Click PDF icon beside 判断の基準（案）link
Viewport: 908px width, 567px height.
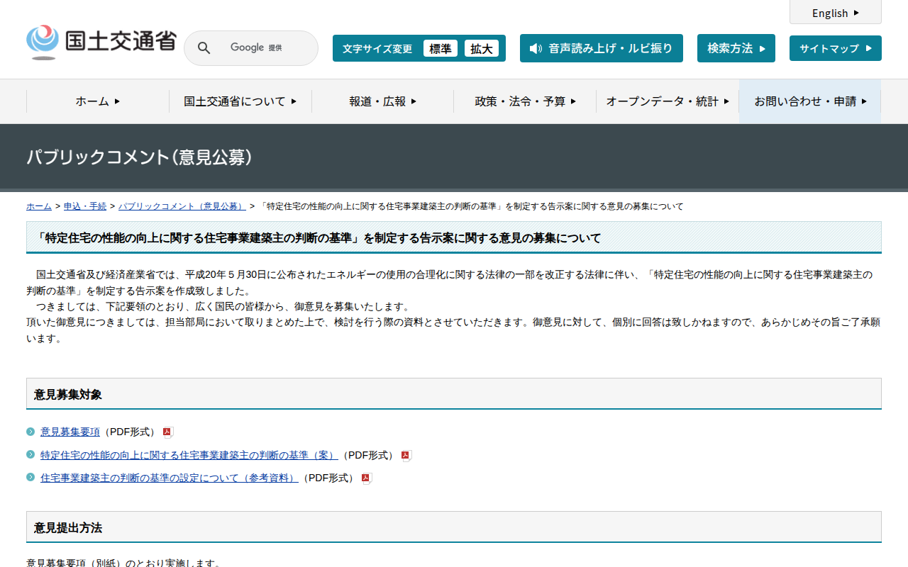(406, 456)
